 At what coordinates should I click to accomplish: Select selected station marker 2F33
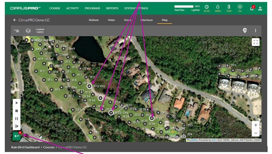tap(152, 118)
